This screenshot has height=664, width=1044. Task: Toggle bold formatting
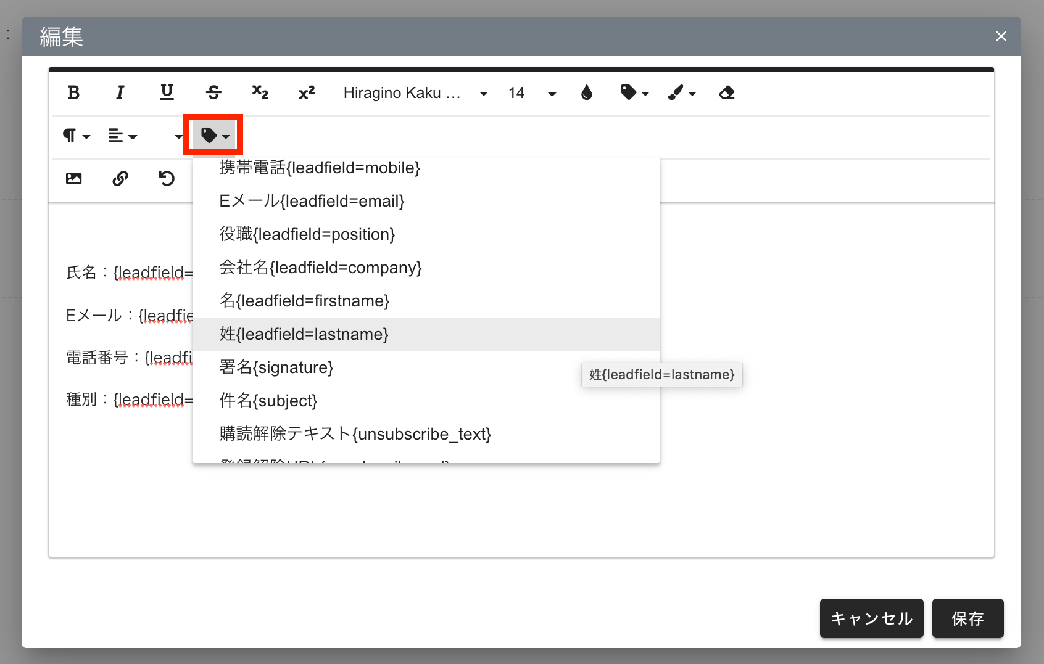(x=73, y=92)
